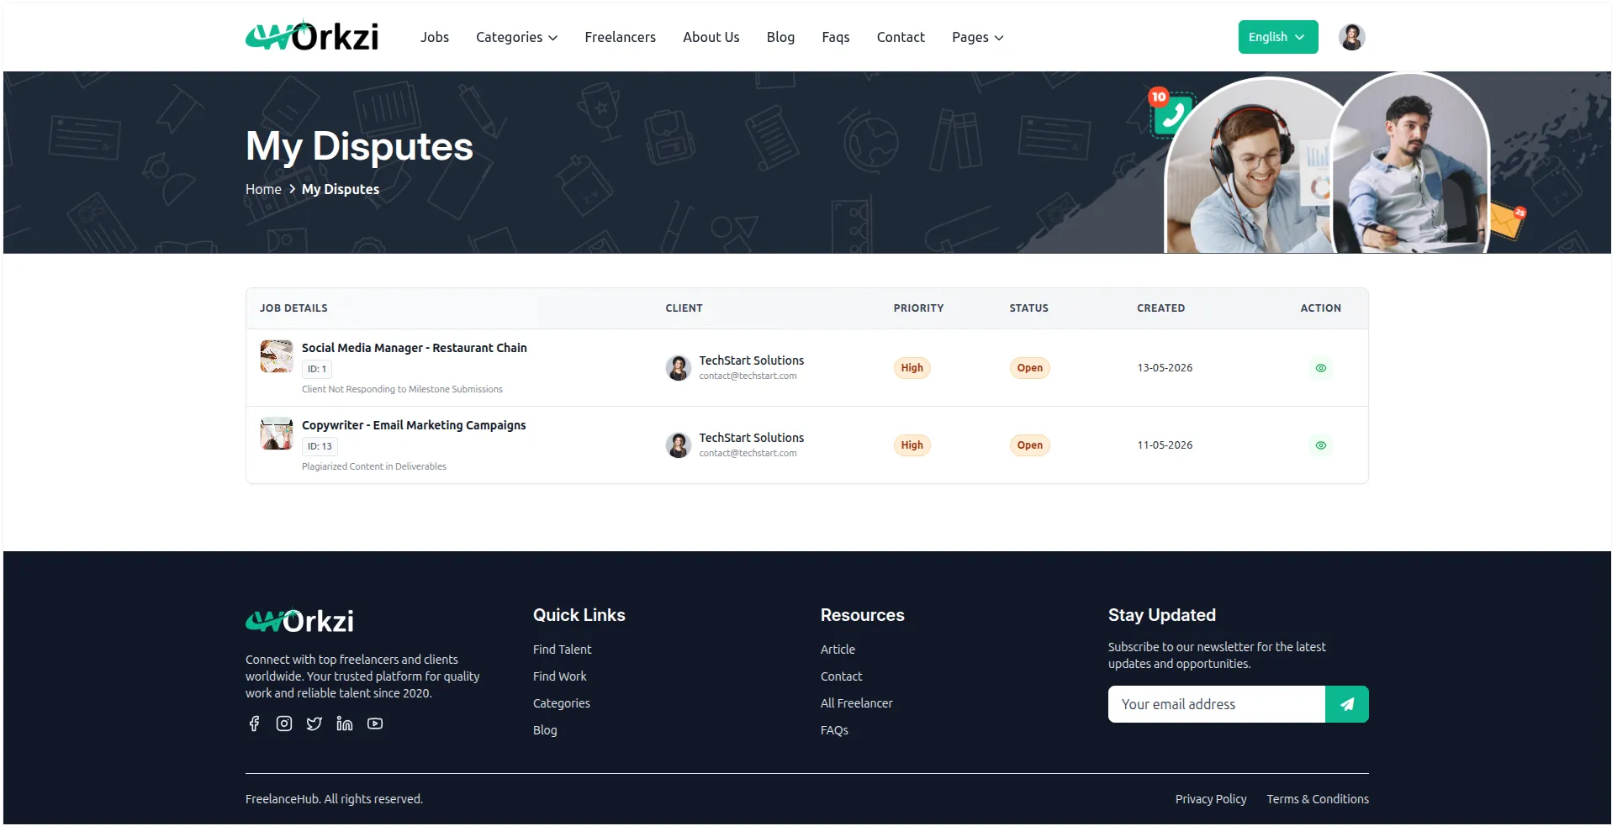1612x826 pixels.
Task: Go to the Jobs page
Action: 435,37
